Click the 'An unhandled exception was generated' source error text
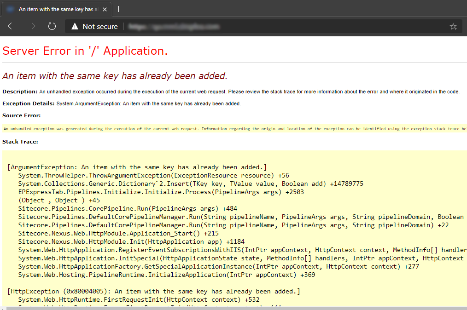 [235, 129]
